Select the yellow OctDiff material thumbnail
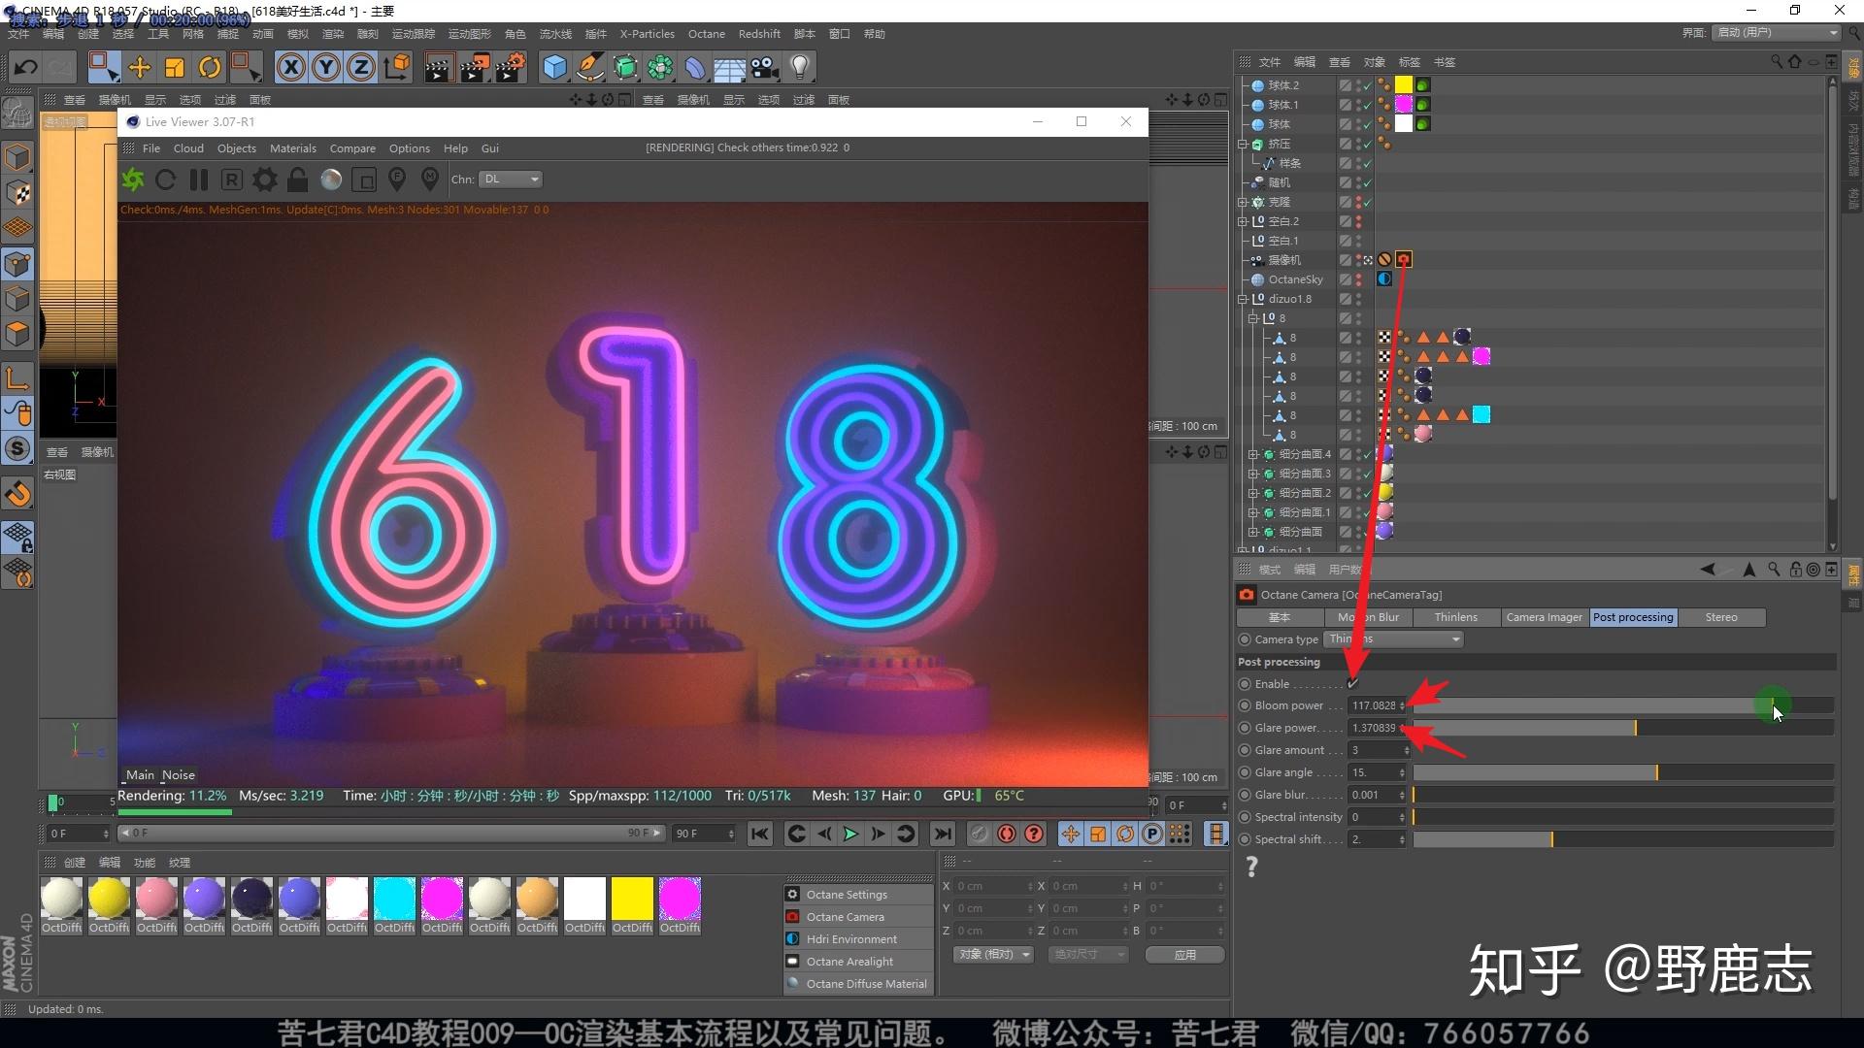 coord(109,898)
